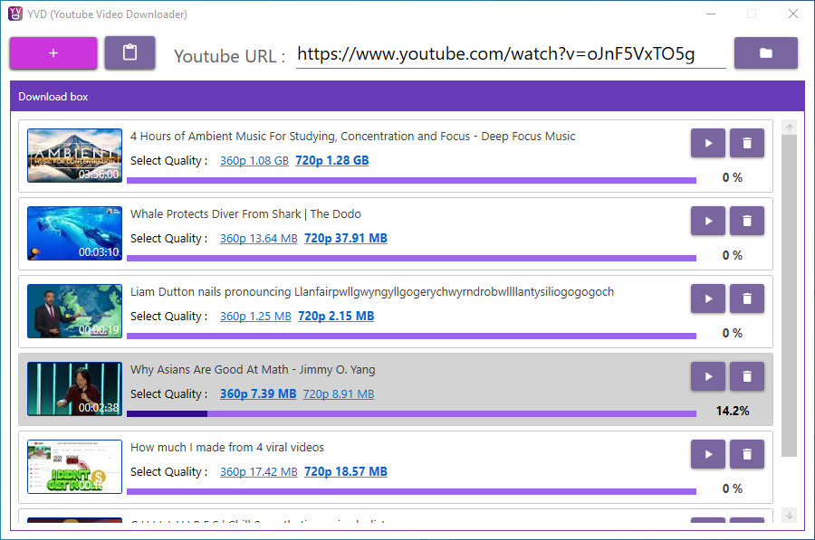815x540 pixels.
Task: Delete the Whale Protects Diver entry
Action: [x=747, y=221]
